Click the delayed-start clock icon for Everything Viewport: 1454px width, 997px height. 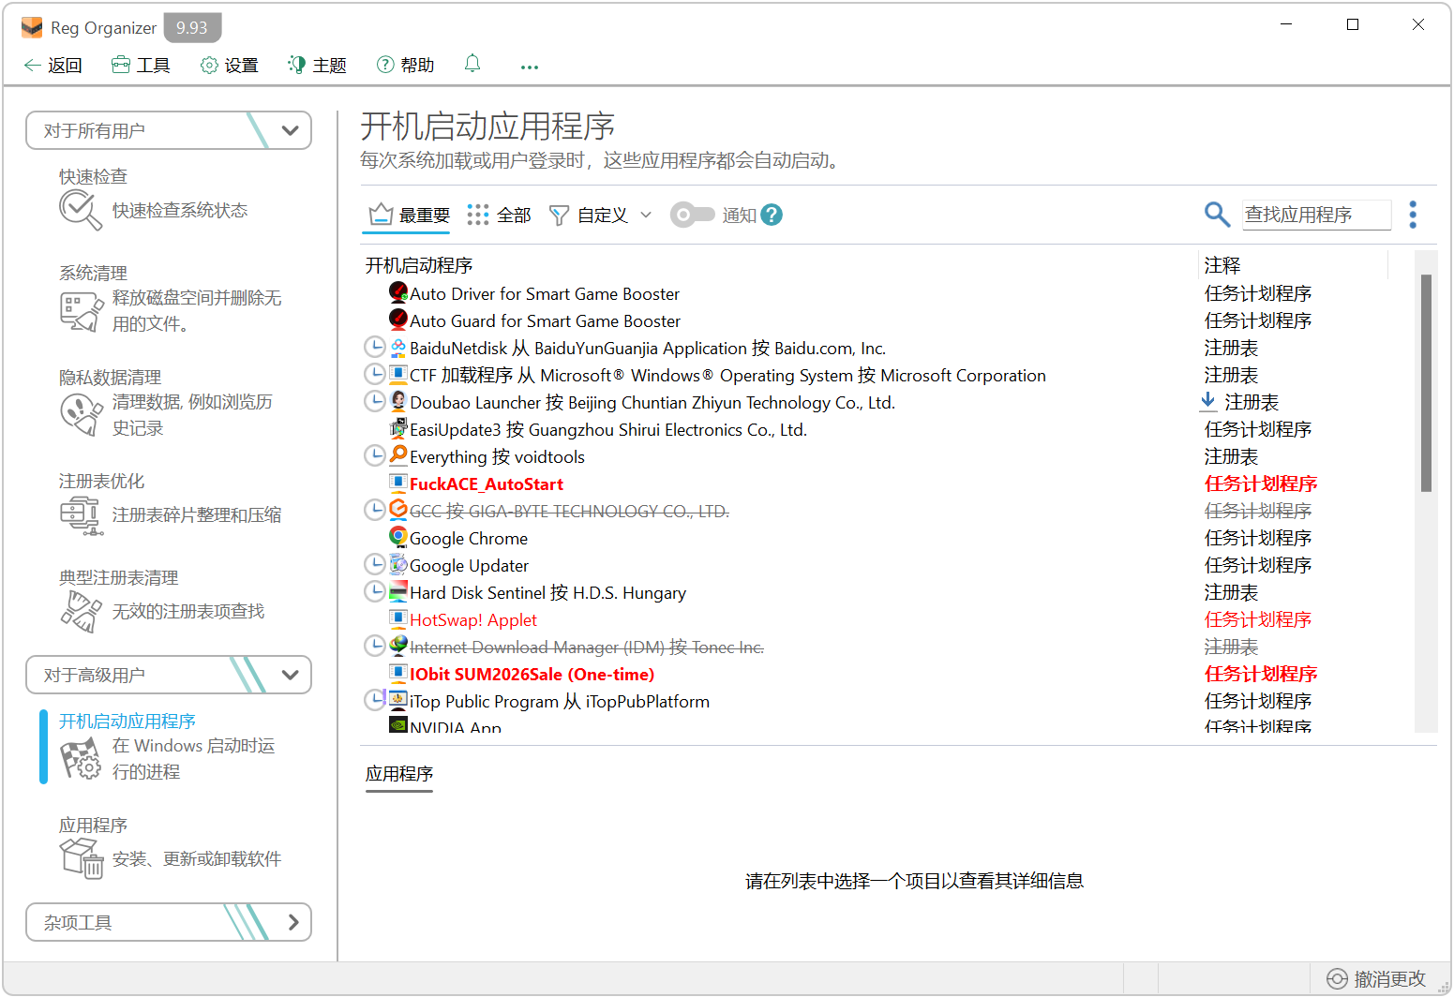coord(374,455)
